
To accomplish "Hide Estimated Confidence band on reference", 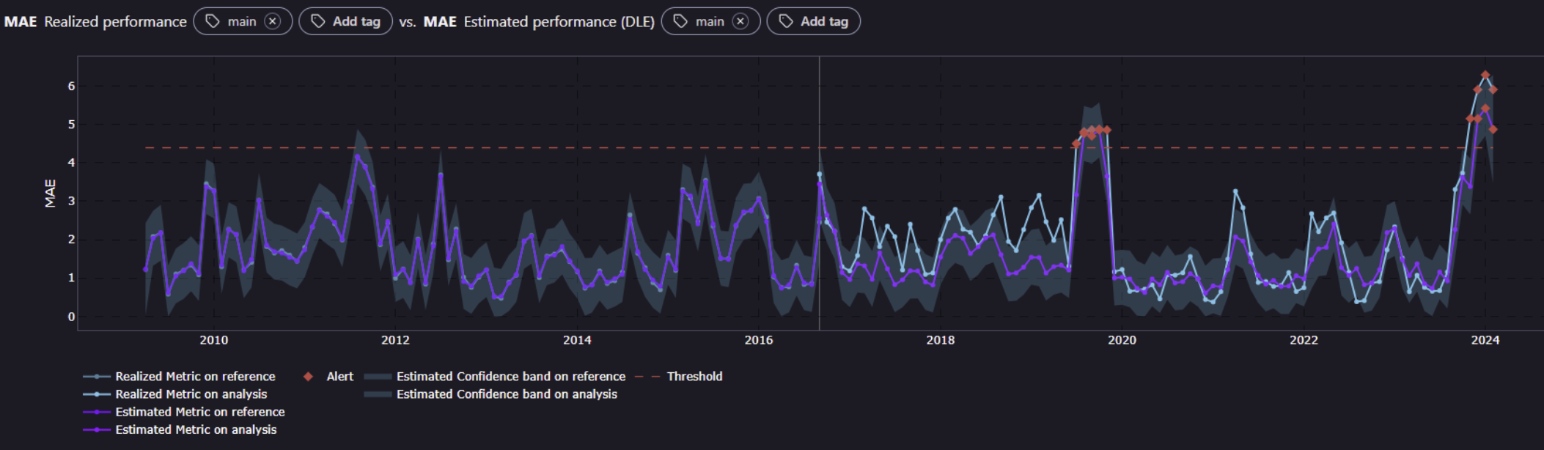I will [510, 376].
